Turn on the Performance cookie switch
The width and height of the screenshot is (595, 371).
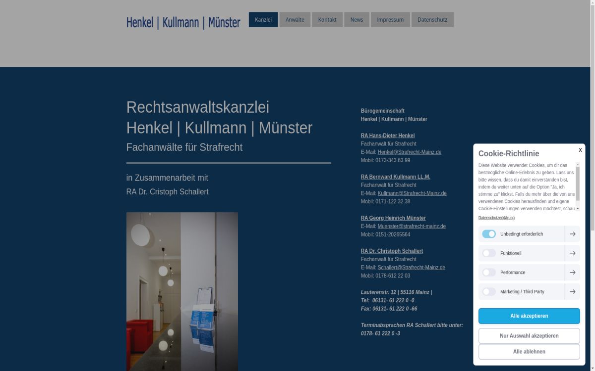[x=489, y=273]
